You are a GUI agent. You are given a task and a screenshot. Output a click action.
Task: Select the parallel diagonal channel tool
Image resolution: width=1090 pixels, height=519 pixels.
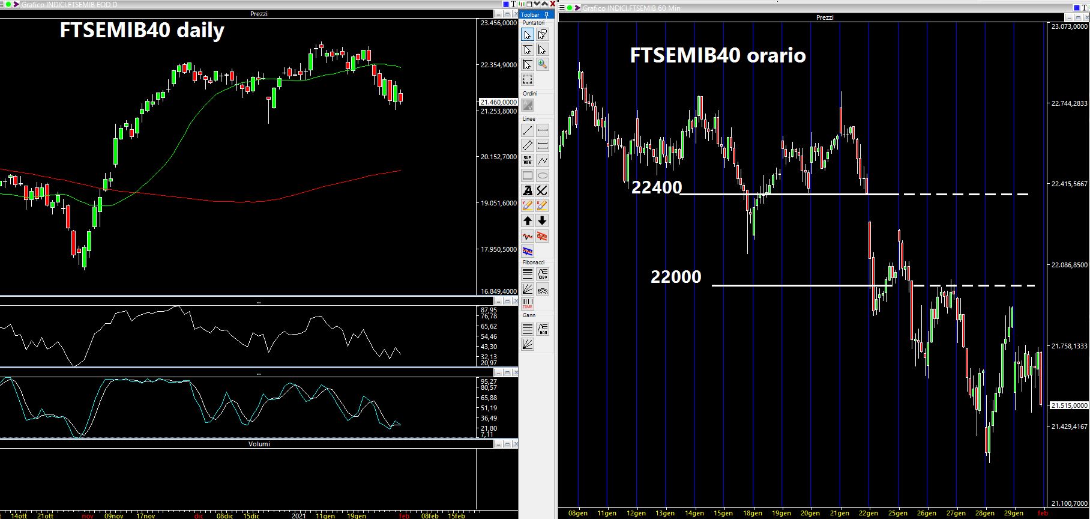(x=527, y=145)
